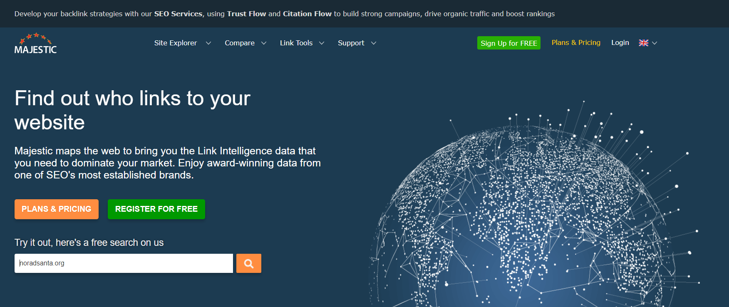Open language selector chevron beside flag
The image size is (729, 307).
(x=655, y=43)
